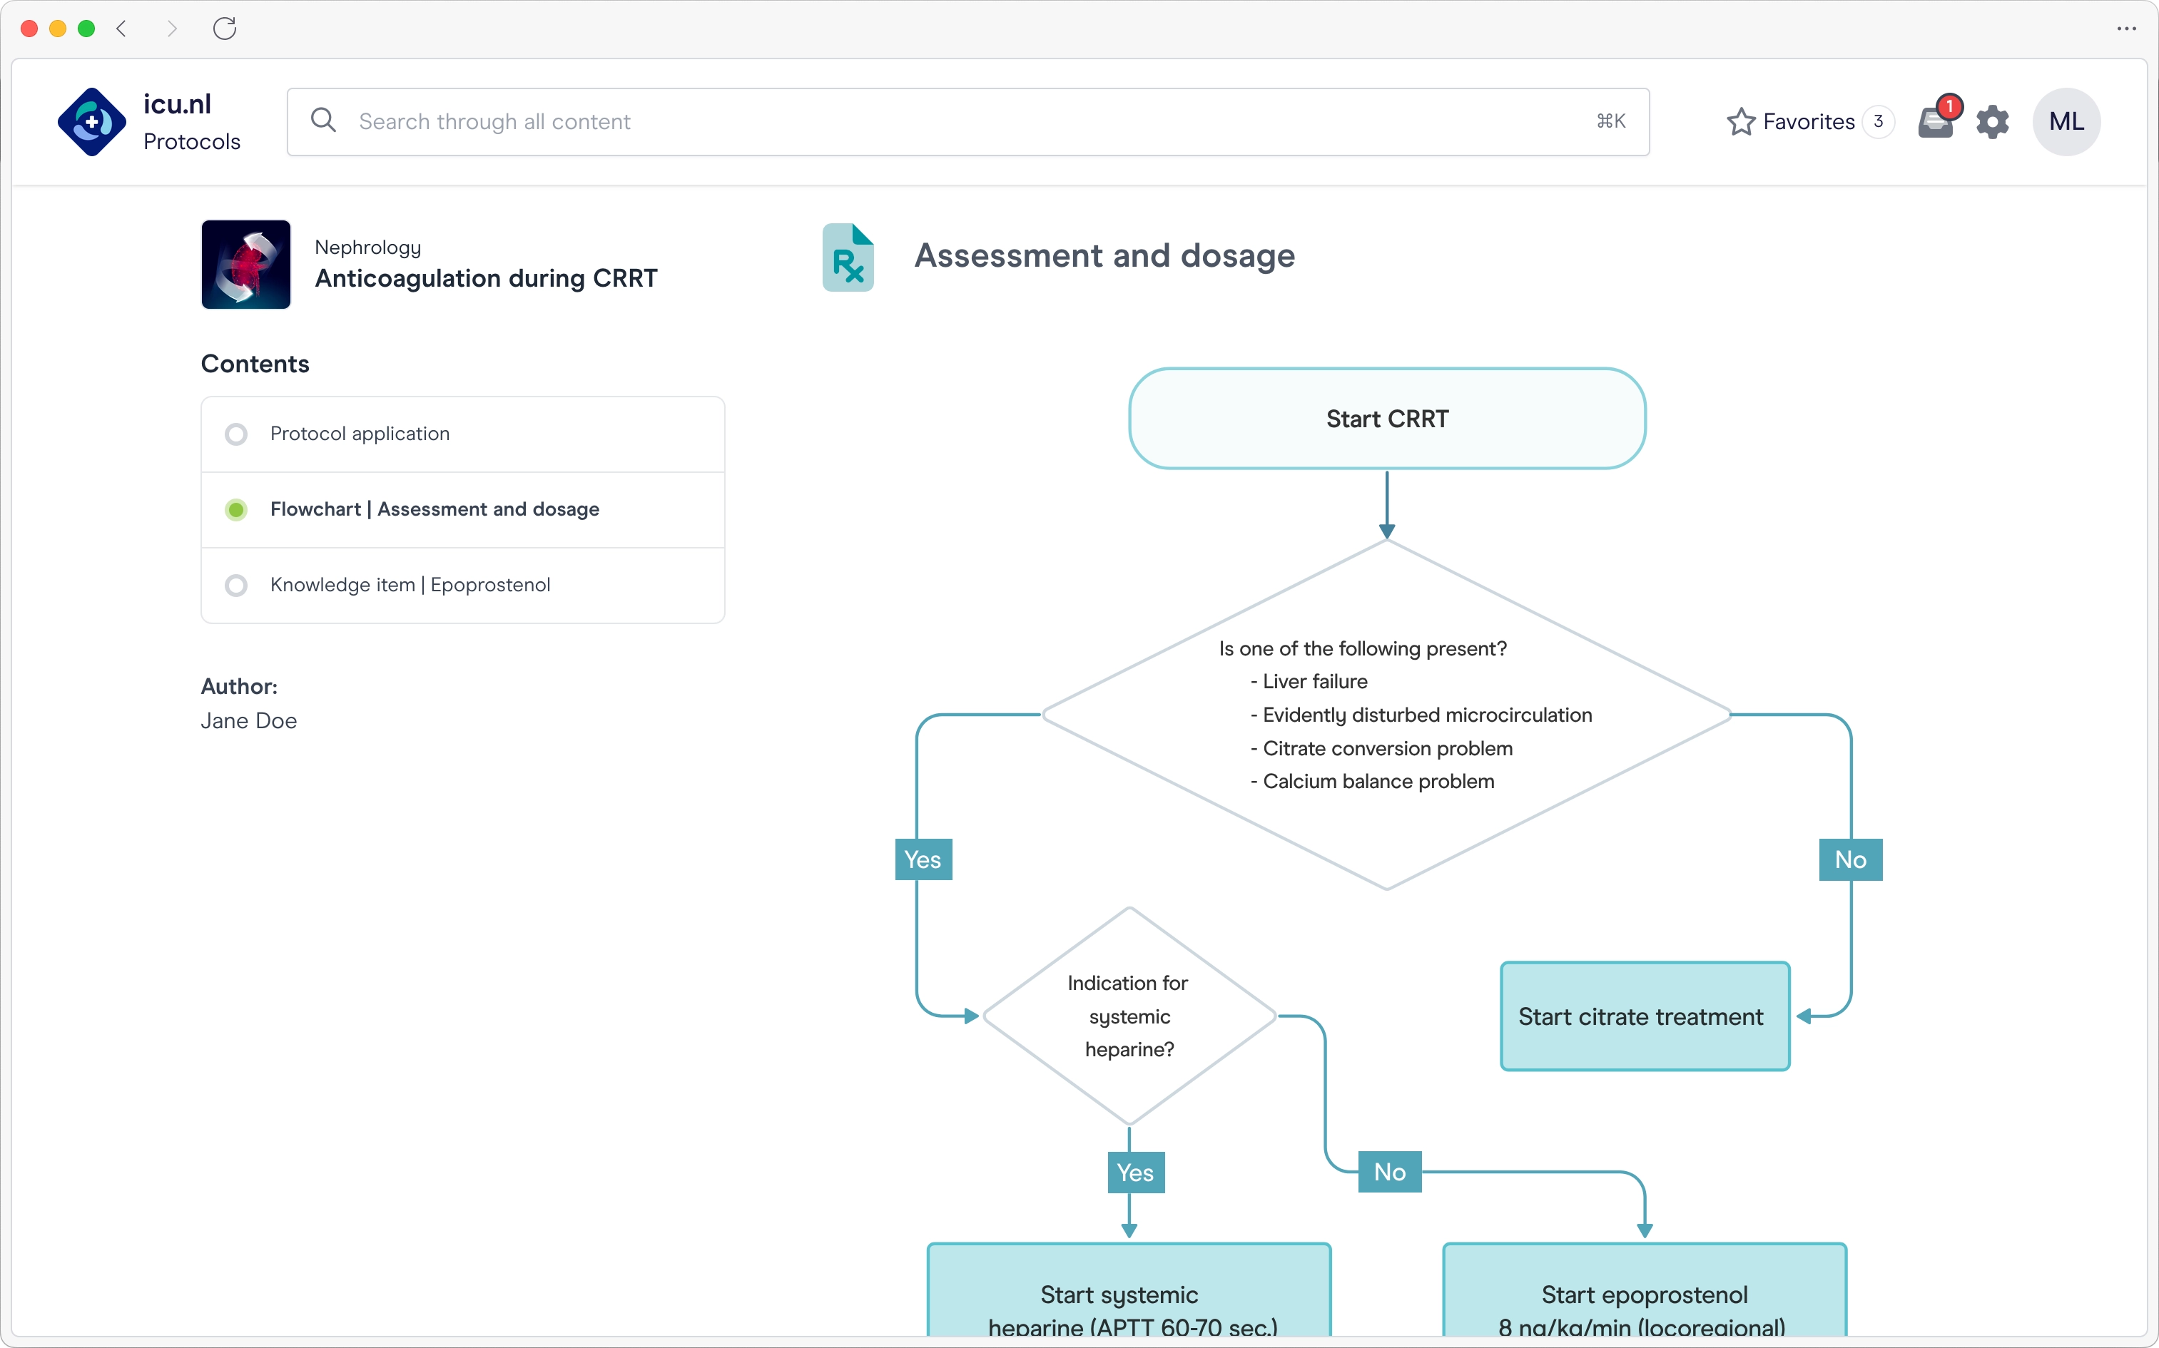Open the ML user avatar menu
The image size is (2159, 1348).
click(2066, 122)
